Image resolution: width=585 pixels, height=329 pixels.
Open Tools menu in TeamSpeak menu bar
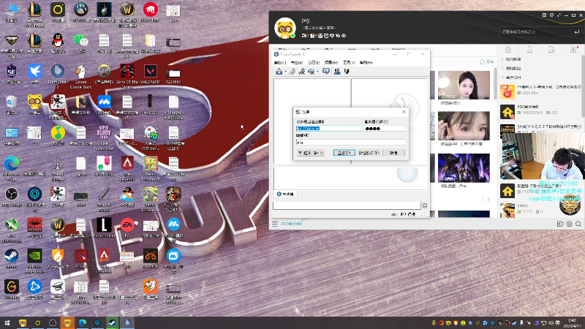(x=349, y=62)
